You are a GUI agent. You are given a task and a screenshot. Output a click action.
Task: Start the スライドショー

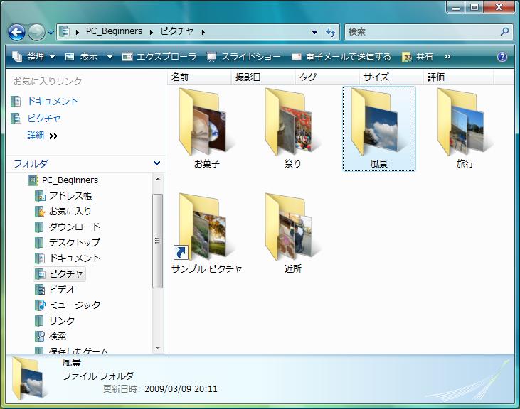[x=243, y=57]
